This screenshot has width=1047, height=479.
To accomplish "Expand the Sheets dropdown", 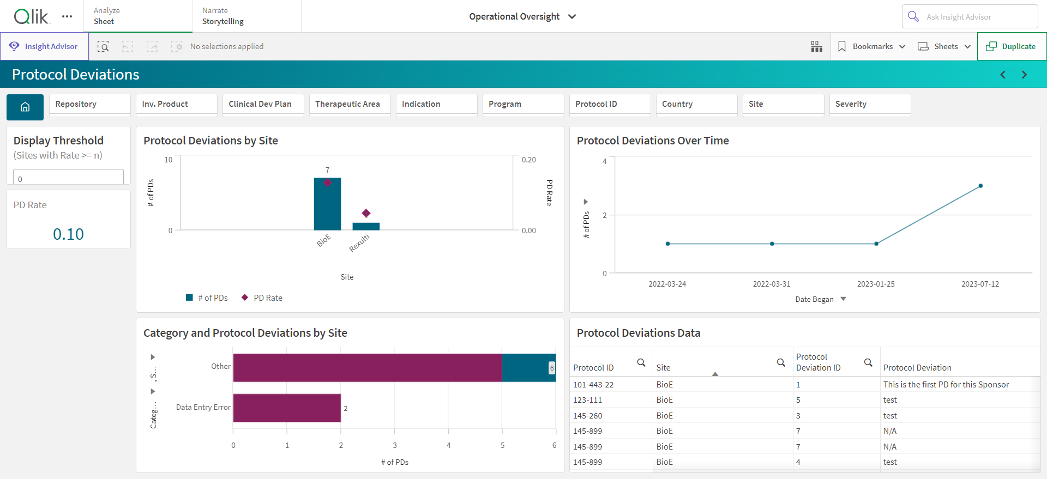I will coord(944,46).
